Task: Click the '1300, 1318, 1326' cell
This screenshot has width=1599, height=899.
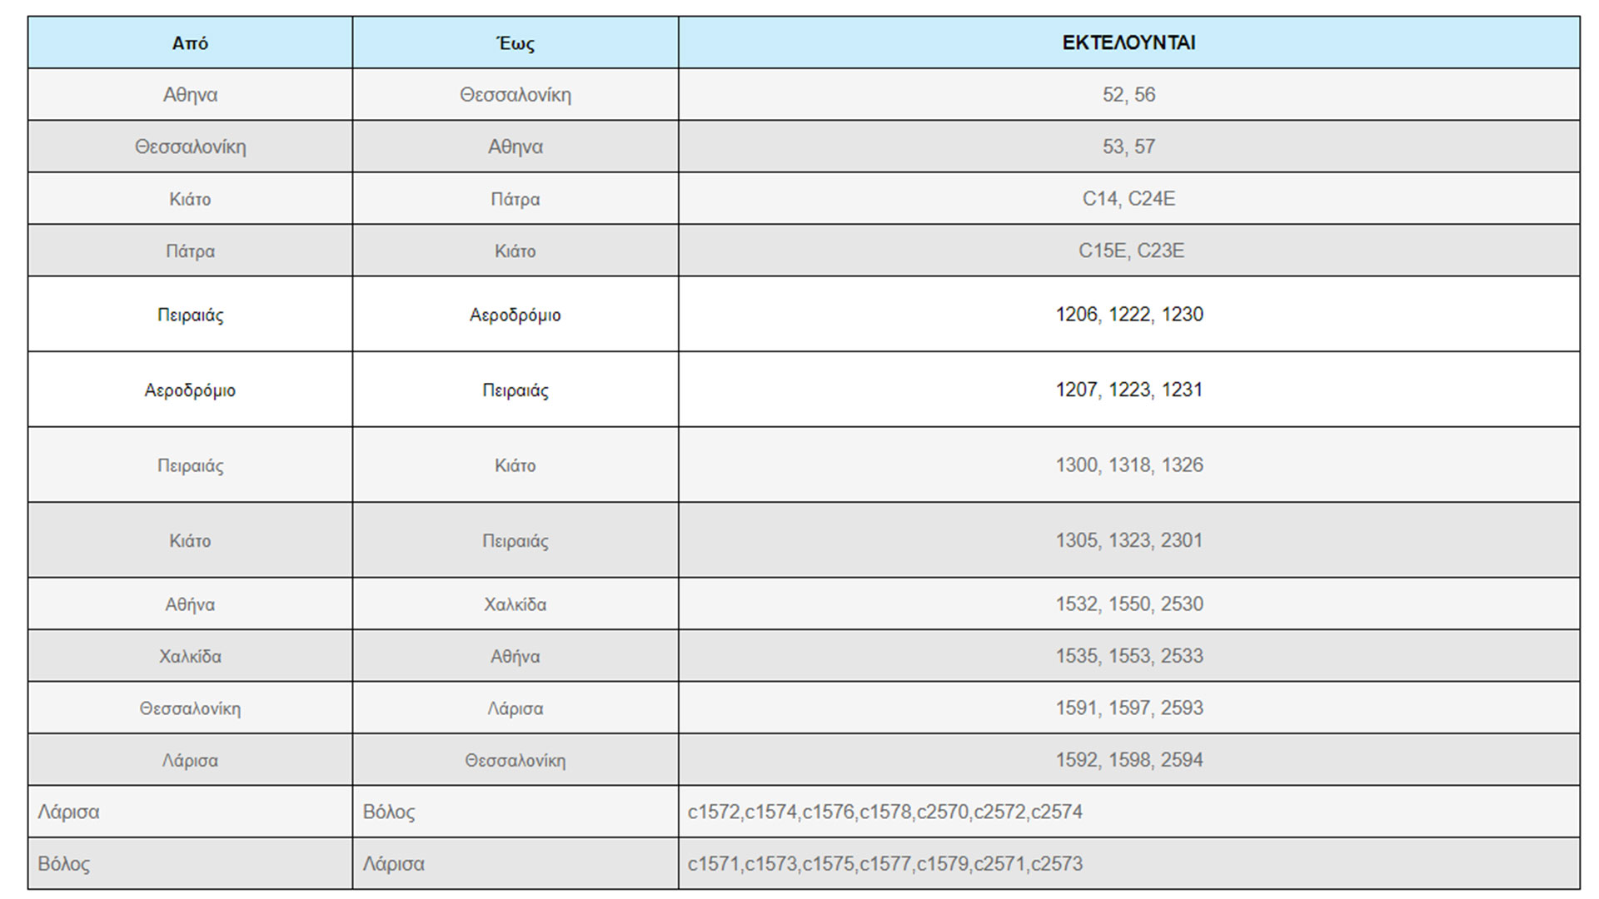Action: 1129,464
